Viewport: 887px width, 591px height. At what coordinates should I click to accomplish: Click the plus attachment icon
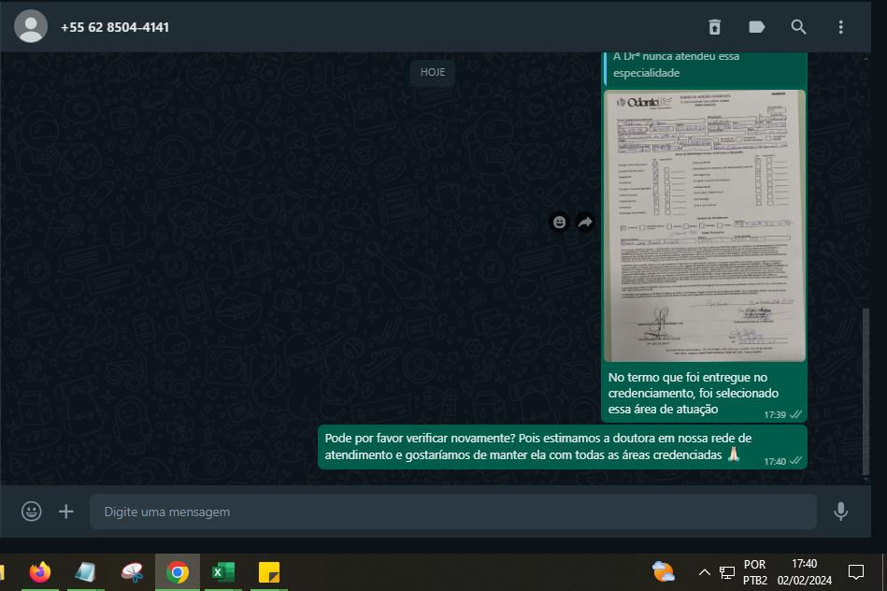(x=66, y=512)
